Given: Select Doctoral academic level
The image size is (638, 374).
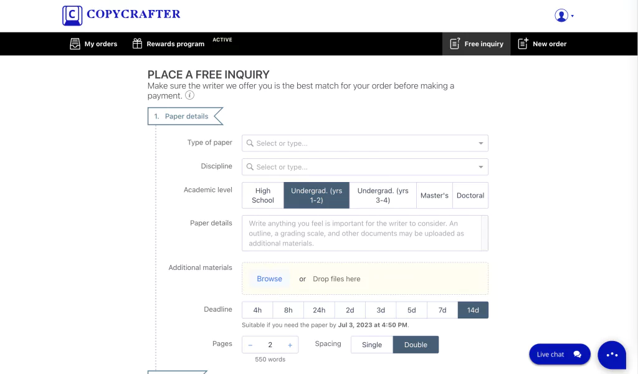Looking at the screenshot, I should coord(470,195).
